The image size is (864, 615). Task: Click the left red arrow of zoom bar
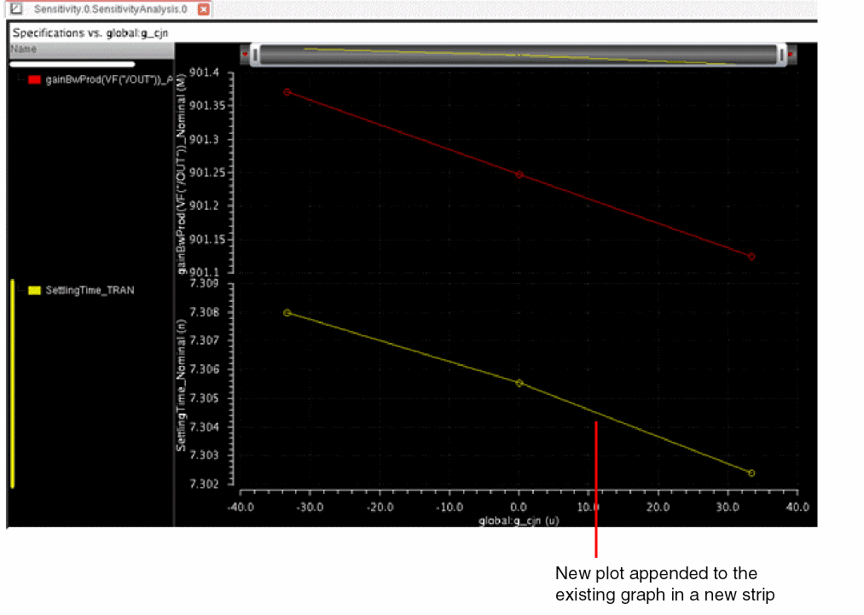coord(246,55)
